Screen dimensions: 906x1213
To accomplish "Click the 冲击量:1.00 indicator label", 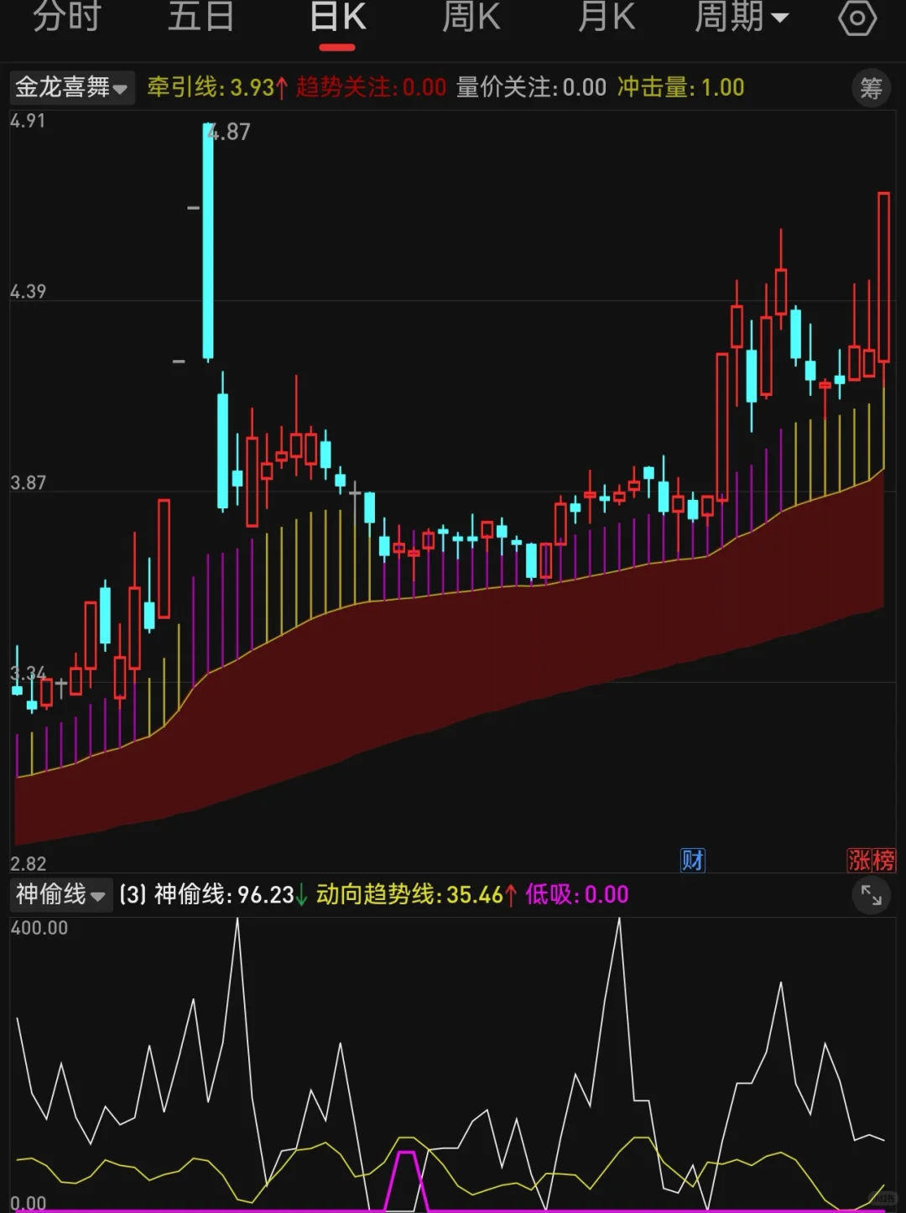I will (680, 87).
